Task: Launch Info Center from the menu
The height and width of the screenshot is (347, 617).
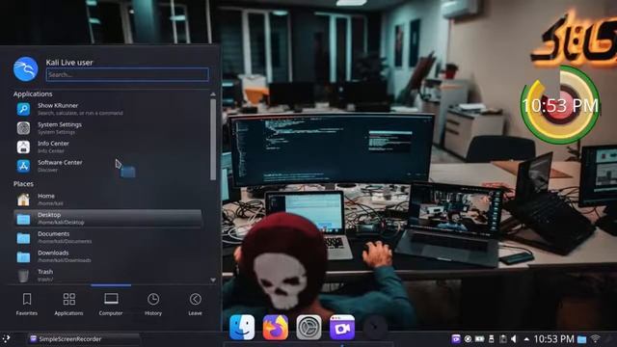Action: pos(108,147)
